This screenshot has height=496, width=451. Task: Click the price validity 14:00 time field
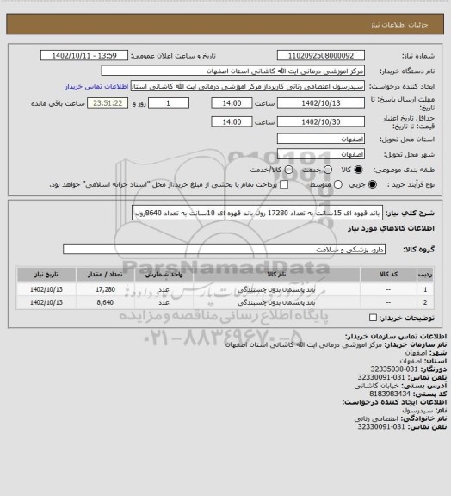click(x=232, y=121)
